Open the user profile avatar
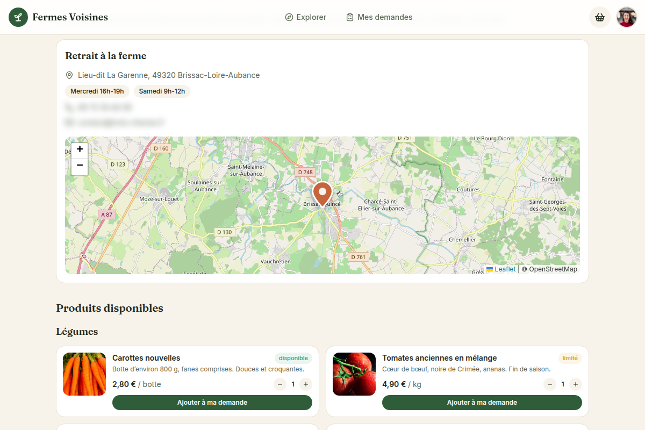This screenshot has width=645, height=430. tap(627, 17)
